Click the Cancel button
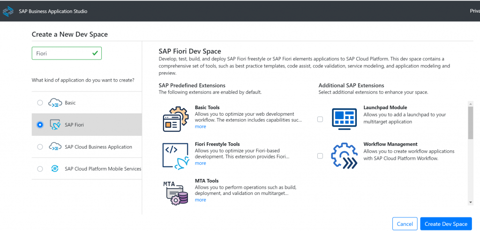 point(405,224)
